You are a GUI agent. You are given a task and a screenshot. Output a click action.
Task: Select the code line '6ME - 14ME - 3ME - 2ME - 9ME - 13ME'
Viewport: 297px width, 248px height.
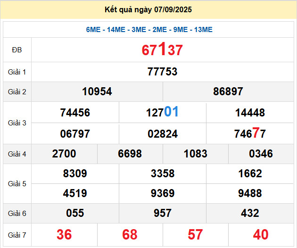coord(149,30)
